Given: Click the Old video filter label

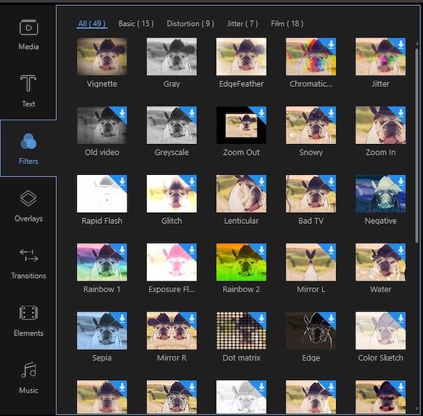Looking at the screenshot, I should (x=102, y=153).
